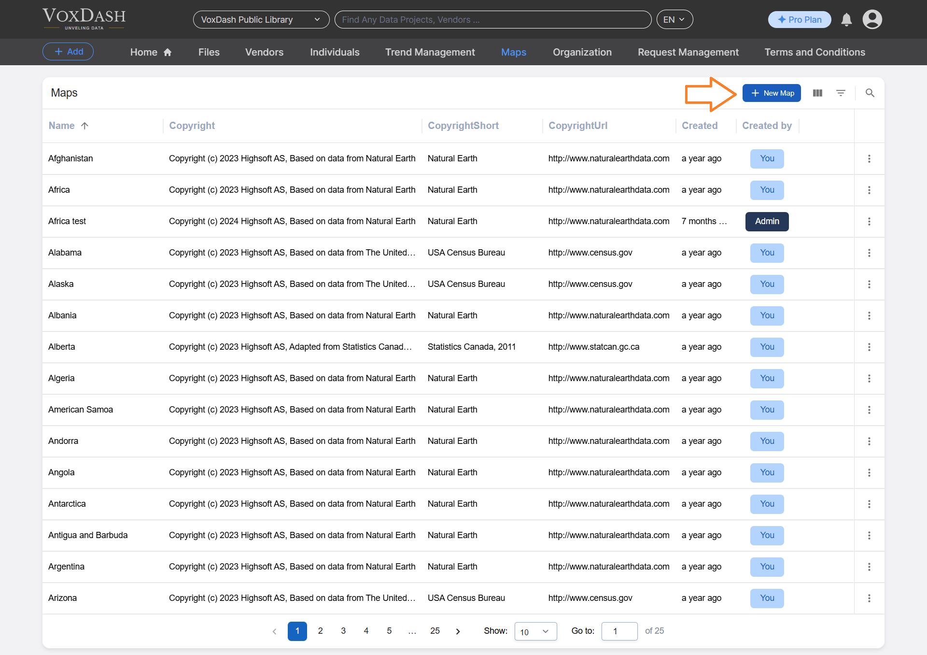This screenshot has height=655, width=927.
Task: Open the column view settings icon
Action: coord(817,93)
